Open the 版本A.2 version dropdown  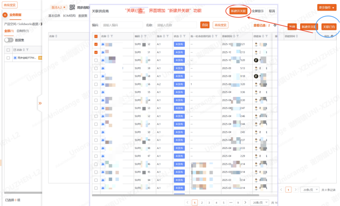pos(58,7)
